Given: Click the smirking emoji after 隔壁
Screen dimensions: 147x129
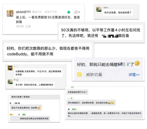Looking at the screenshot, I should pos(137,63).
